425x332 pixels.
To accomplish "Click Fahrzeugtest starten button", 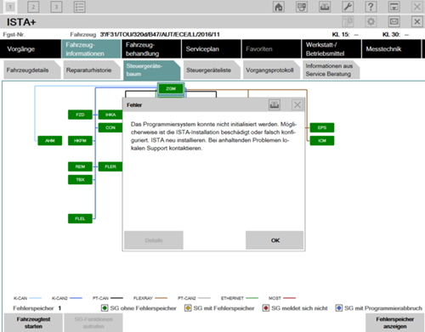I will click(33, 323).
